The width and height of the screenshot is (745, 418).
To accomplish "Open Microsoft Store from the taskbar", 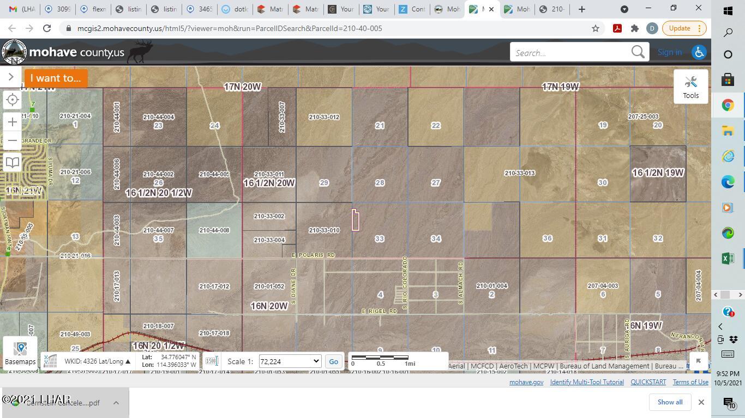I will [728, 80].
